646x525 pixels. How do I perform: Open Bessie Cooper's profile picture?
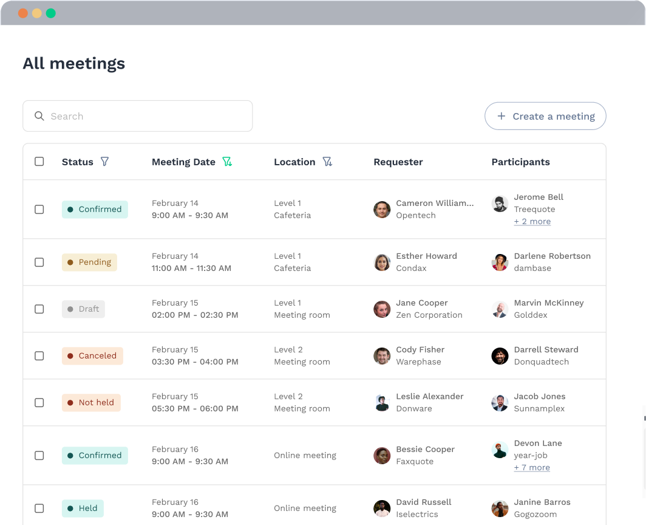pos(382,455)
